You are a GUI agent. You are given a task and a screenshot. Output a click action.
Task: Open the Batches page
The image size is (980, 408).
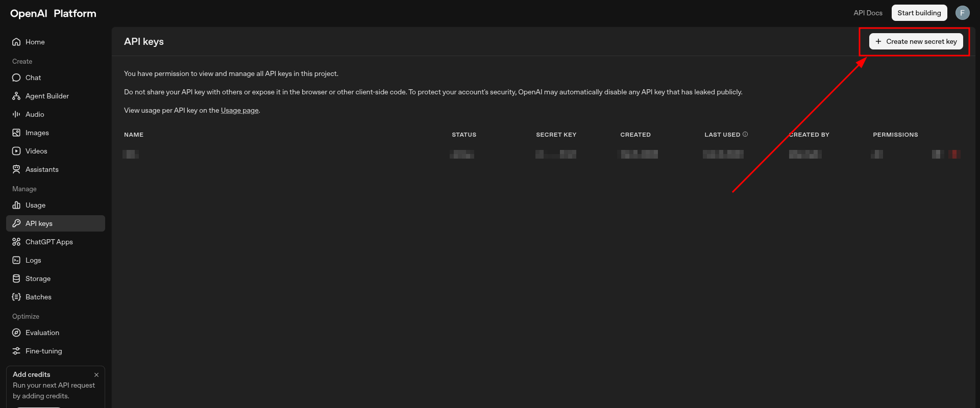(38, 297)
